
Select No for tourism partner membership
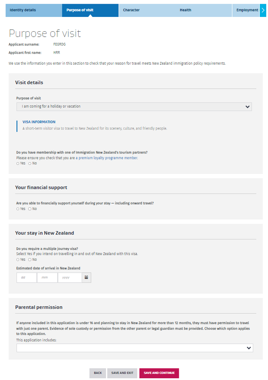tap(30, 164)
